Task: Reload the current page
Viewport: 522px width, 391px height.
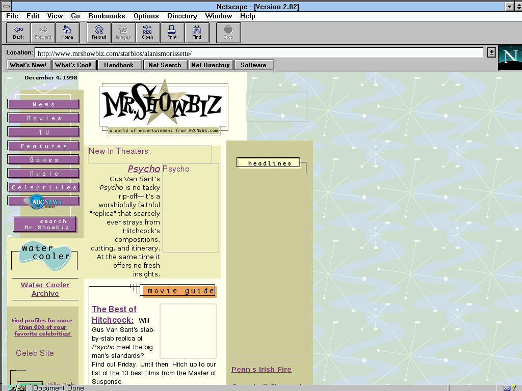Action: 99,33
